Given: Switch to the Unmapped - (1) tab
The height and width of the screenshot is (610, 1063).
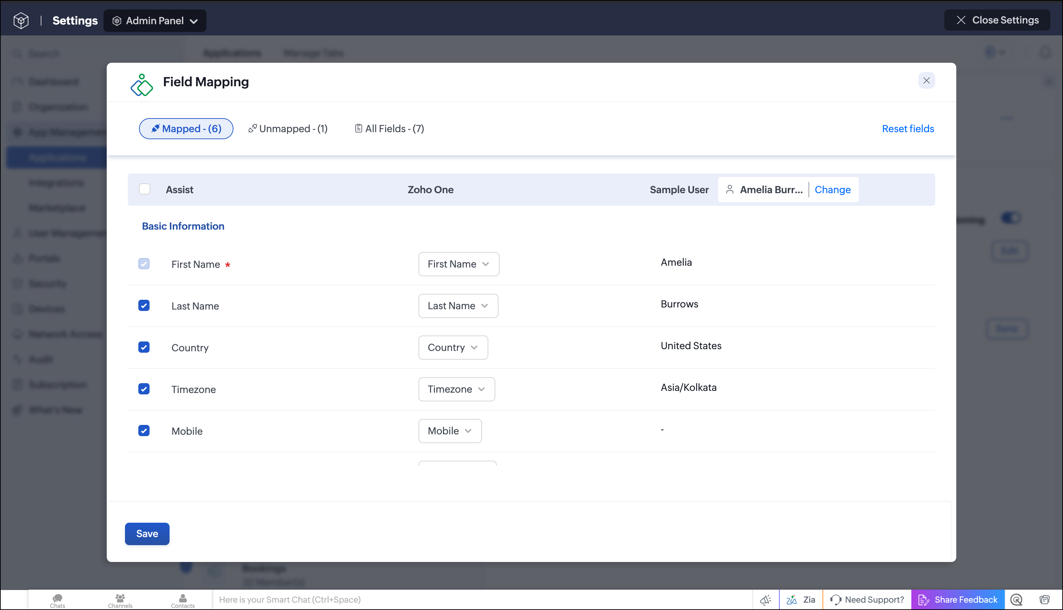Looking at the screenshot, I should click(x=288, y=129).
